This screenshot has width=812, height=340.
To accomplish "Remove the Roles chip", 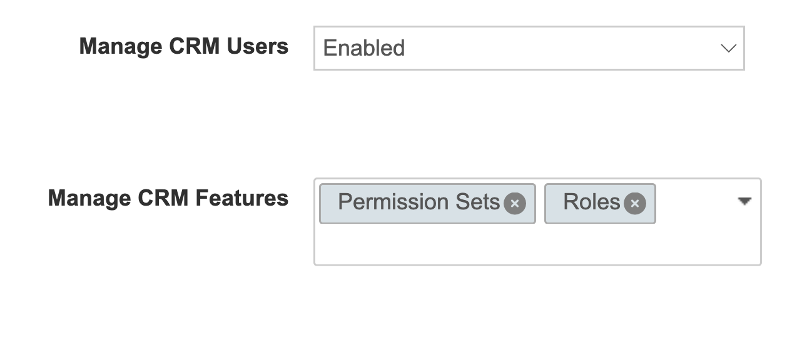I will point(635,203).
